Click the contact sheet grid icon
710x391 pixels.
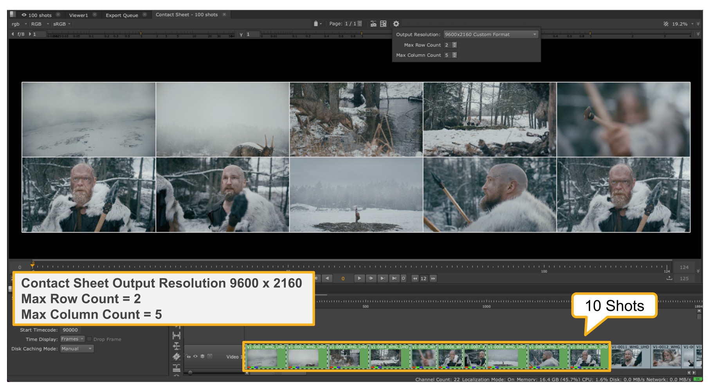point(383,24)
